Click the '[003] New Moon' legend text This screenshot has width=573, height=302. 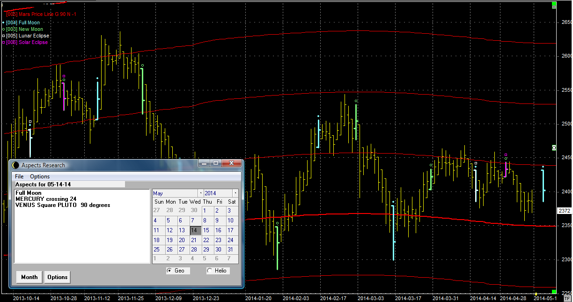(x=24, y=29)
